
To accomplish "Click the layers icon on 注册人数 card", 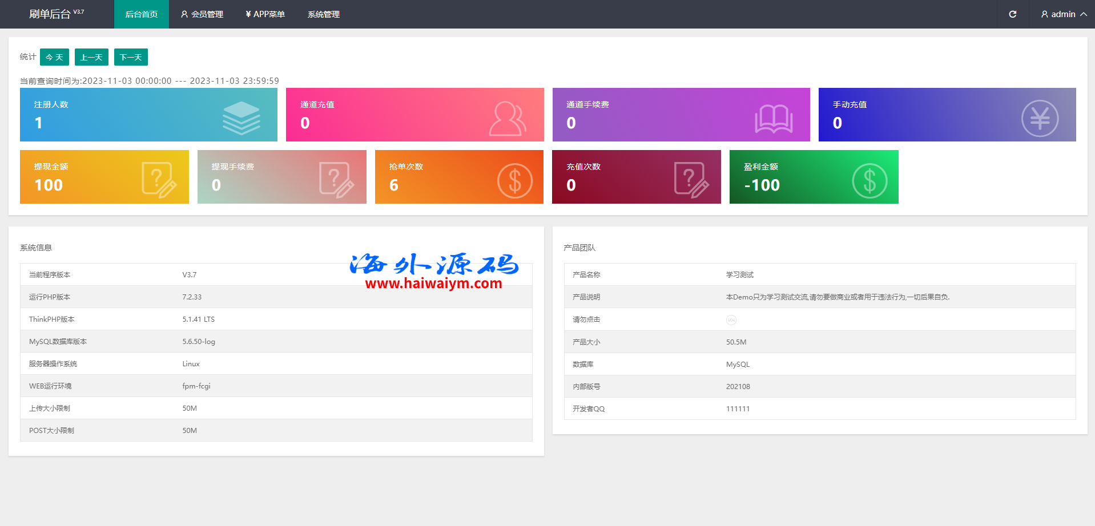I will [x=241, y=118].
